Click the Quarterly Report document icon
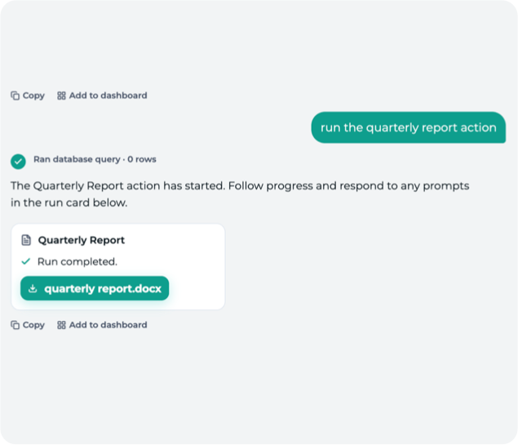 tap(26, 240)
